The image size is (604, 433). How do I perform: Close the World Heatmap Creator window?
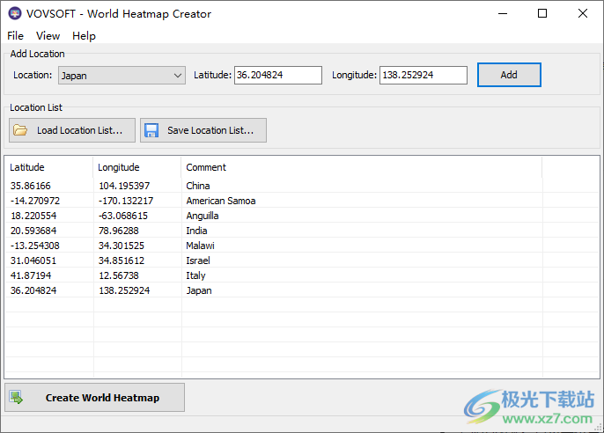(x=583, y=13)
